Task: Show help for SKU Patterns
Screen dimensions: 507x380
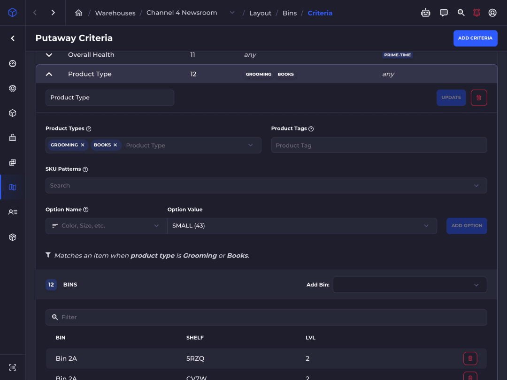Action: click(85, 169)
